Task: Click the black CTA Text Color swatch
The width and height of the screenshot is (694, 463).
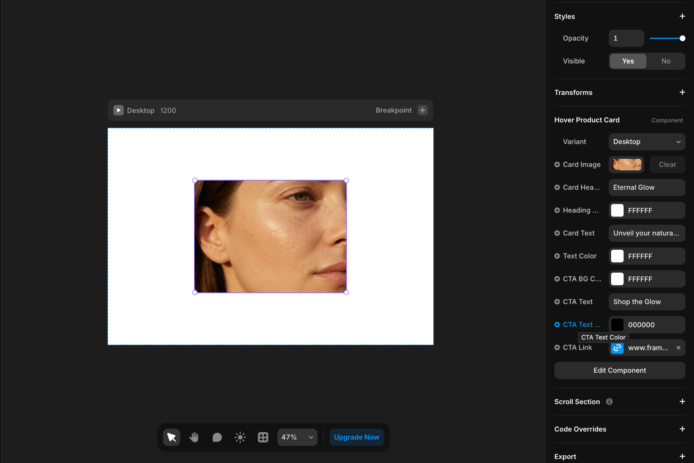Action: pyautogui.click(x=617, y=325)
